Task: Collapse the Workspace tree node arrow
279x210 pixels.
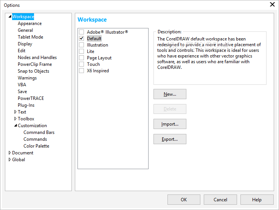Action: [10, 17]
